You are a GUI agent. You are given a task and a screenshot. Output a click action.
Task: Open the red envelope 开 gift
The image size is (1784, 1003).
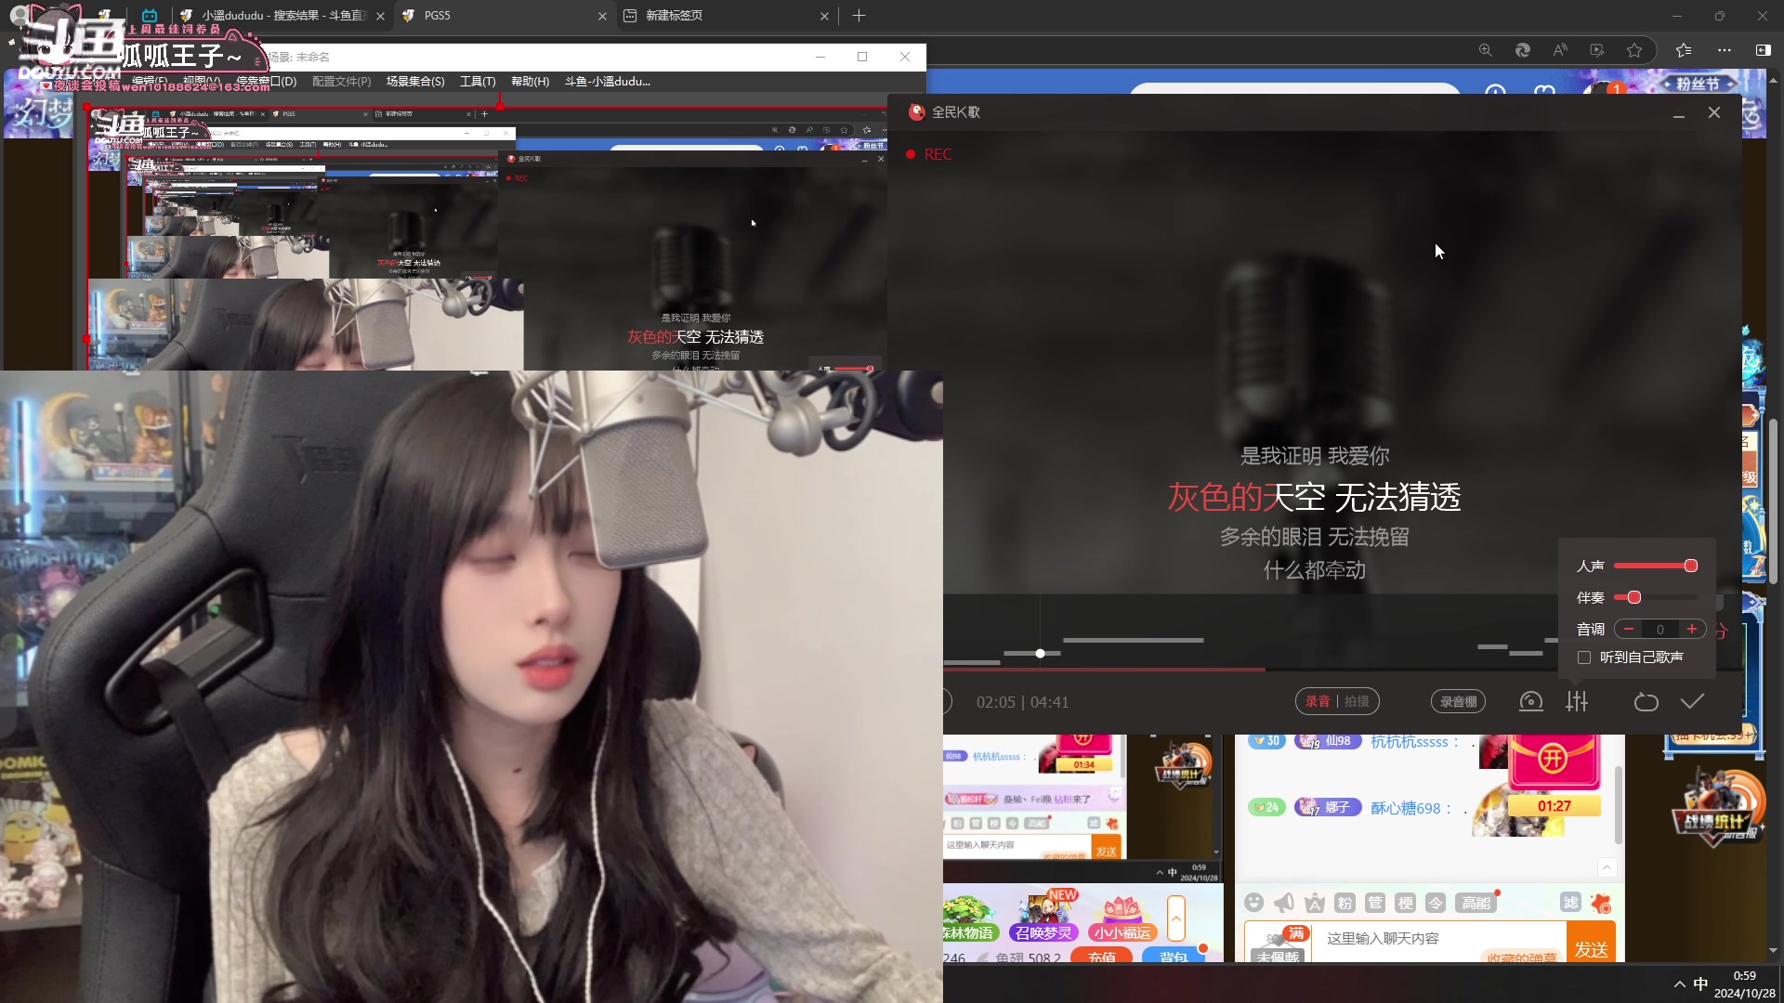(x=1553, y=760)
